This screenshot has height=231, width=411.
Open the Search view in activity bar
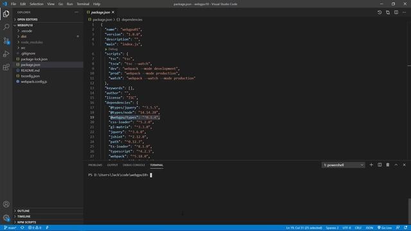point(6,27)
